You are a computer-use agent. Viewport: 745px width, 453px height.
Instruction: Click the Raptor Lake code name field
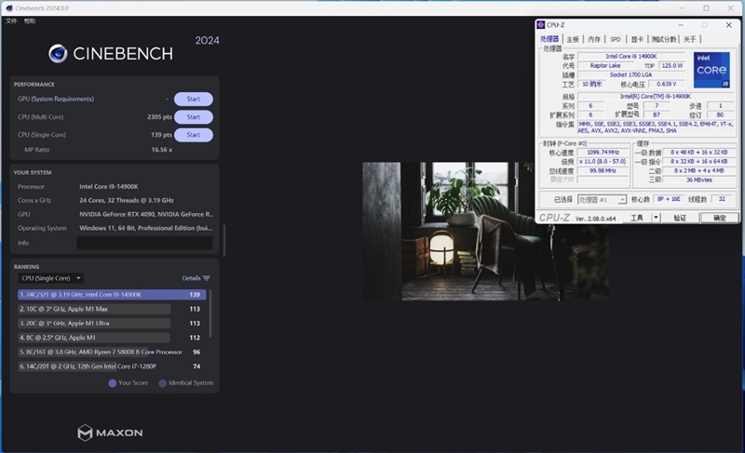coord(605,65)
